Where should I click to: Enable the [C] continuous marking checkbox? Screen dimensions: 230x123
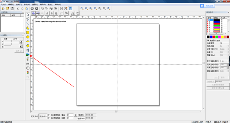[x=49, y=115]
